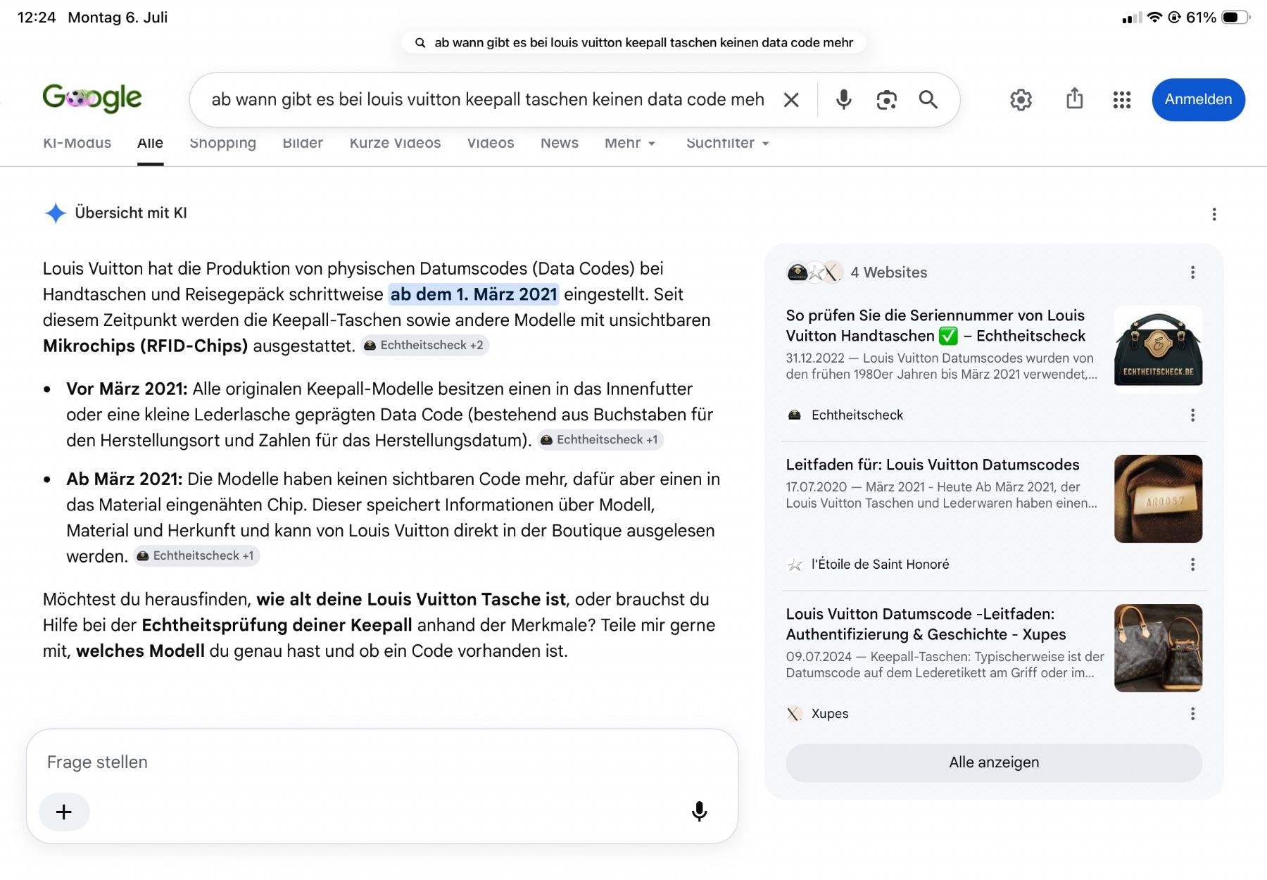
Task: Tap the microphone in the Frage stellen box
Action: click(x=699, y=812)
